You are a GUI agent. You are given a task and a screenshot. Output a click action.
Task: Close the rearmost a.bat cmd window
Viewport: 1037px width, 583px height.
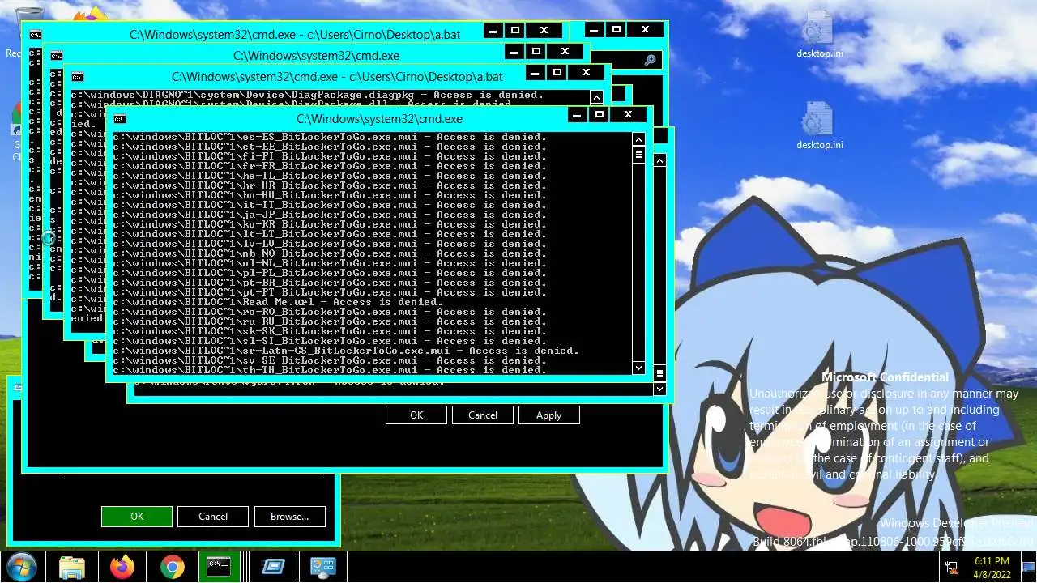[544, 30]
